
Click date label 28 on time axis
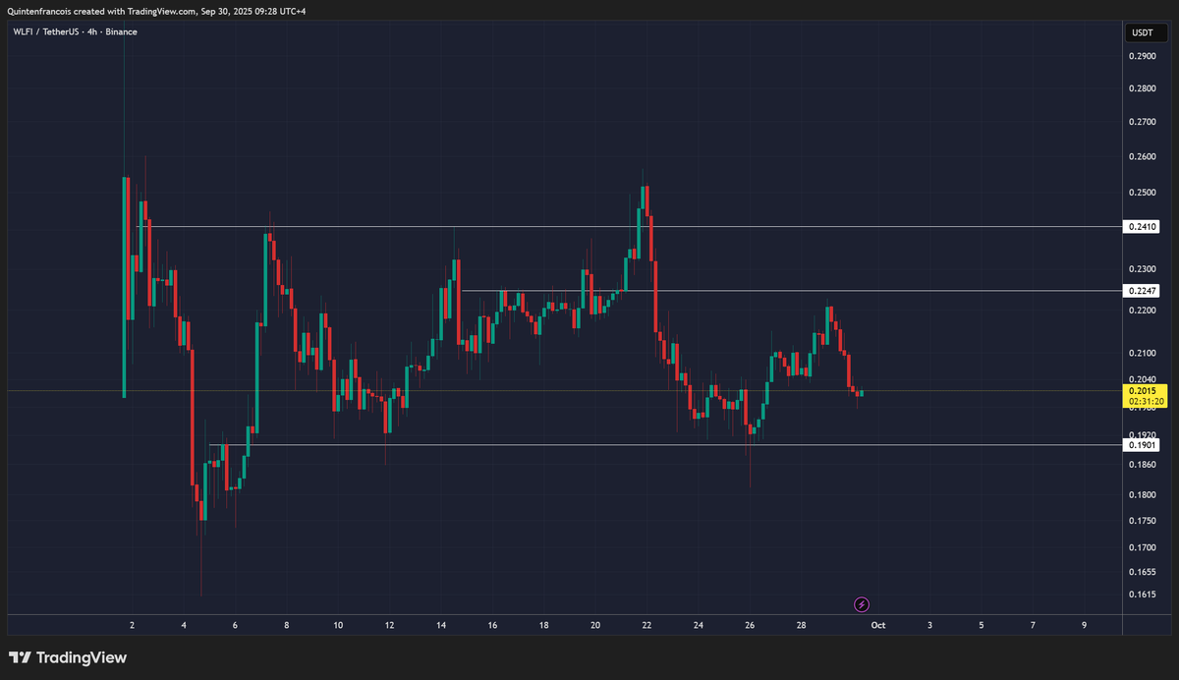pyautogui.click(x=801, y=625)
